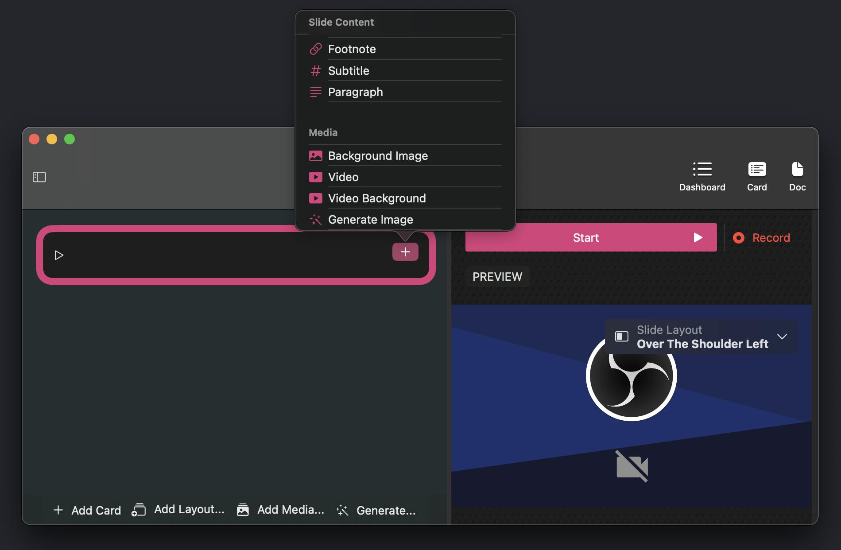841x550 pixels.
Task: Click the slide layout thumbnail icon
Action: coord(622,337)
